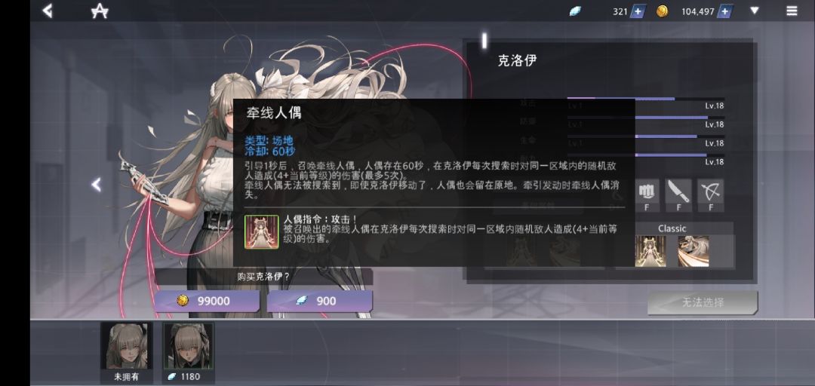This screenshot has width=815, height=386.
Task: Buy 克洛伊 for 99000 gold
Action: (207, 301)
